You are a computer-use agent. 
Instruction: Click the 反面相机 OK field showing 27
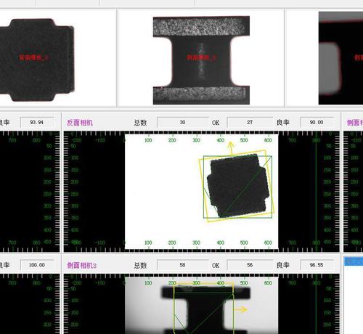click(x=250, y=122)
